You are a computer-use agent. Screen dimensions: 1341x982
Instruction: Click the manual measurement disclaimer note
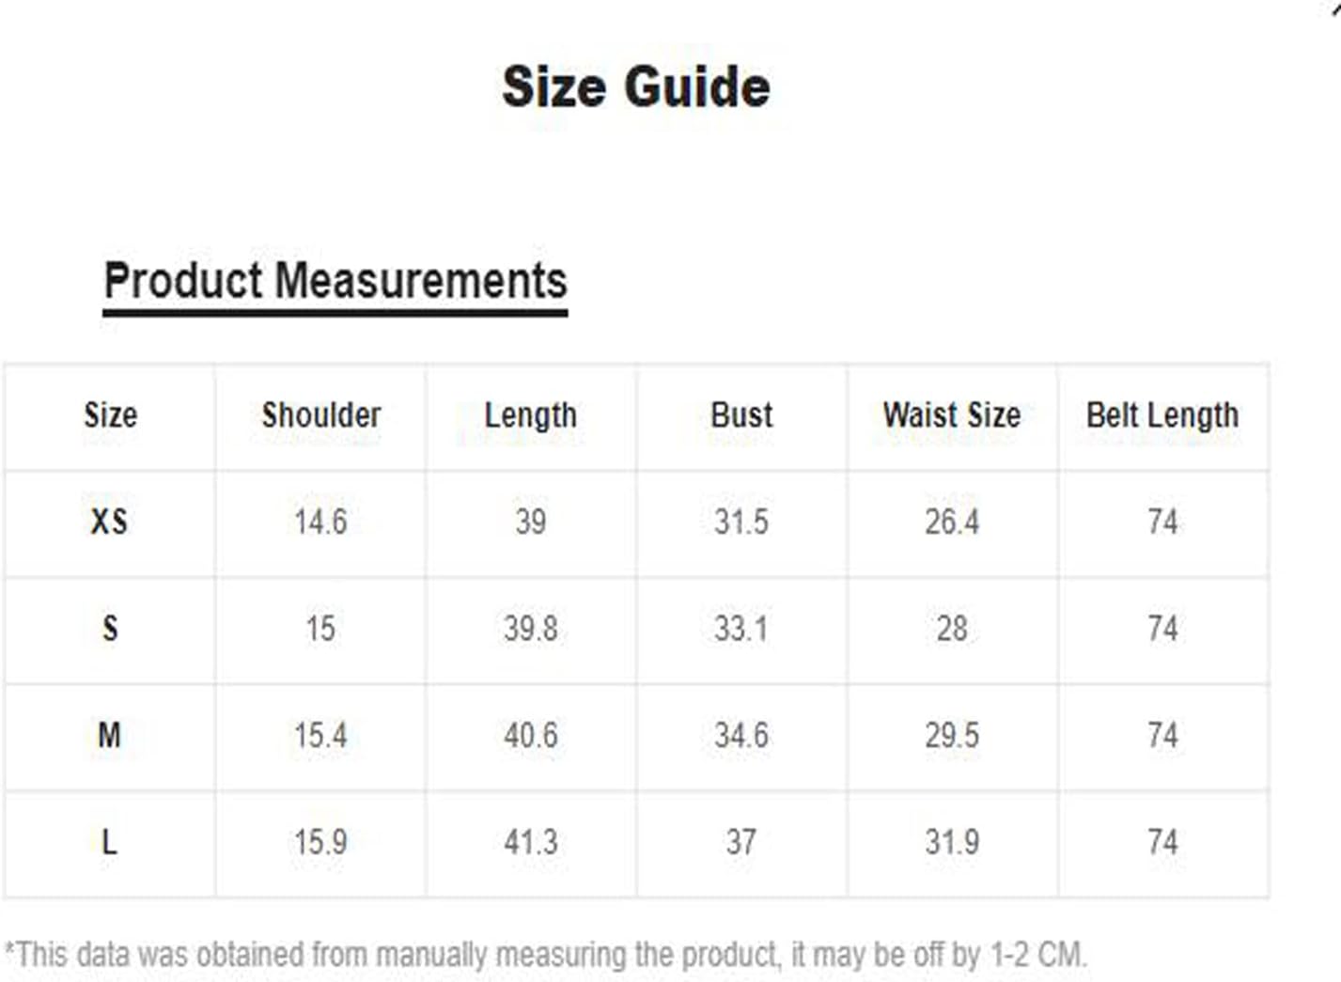[546, 955]
